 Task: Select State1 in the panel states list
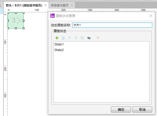(x=59, y=44)
